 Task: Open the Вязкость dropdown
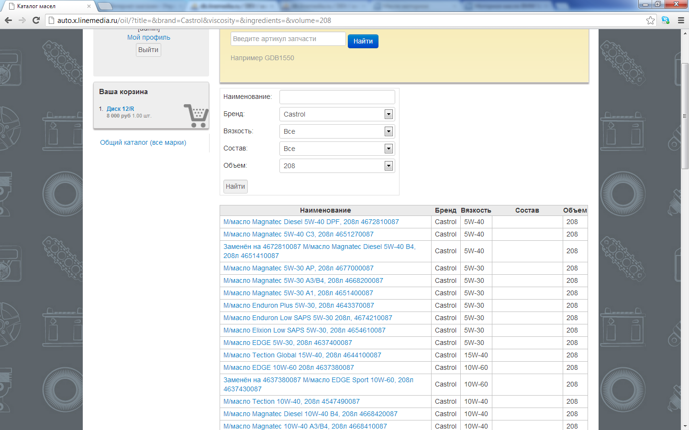[389, 131]
